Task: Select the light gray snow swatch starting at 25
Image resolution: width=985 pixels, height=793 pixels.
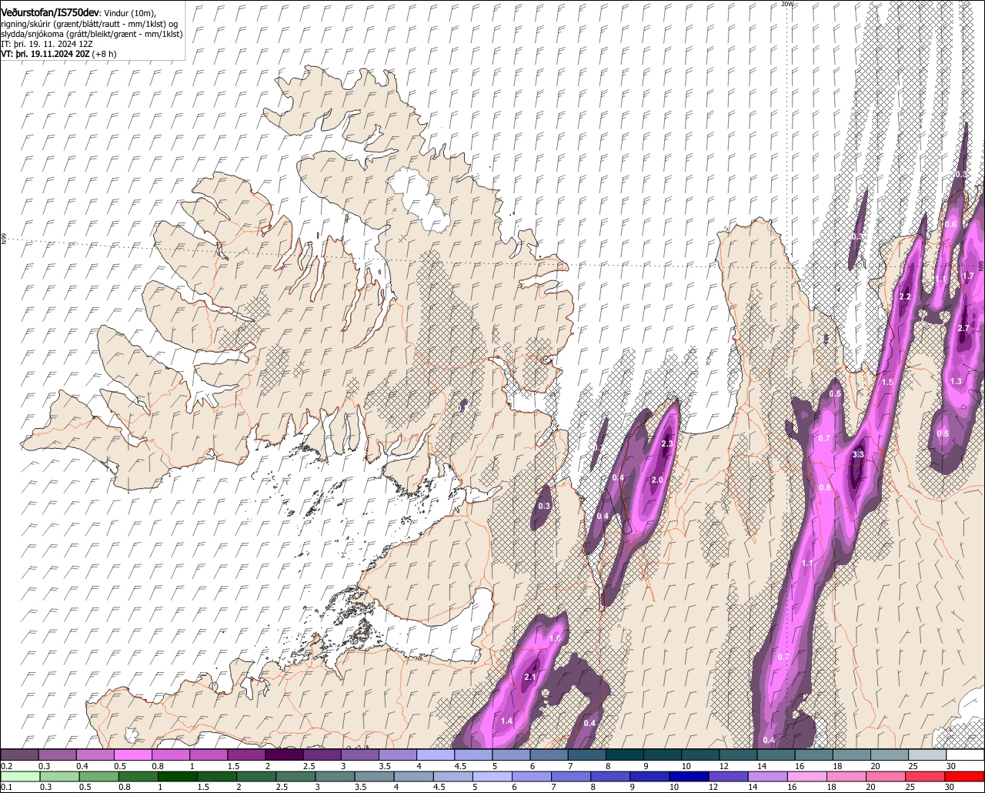Action: [927, 755]
